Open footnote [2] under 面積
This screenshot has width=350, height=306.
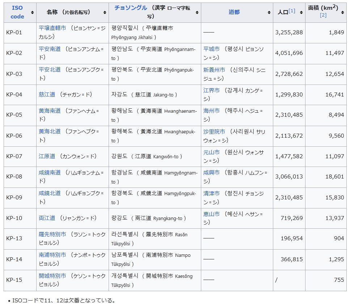click(323, 15)
